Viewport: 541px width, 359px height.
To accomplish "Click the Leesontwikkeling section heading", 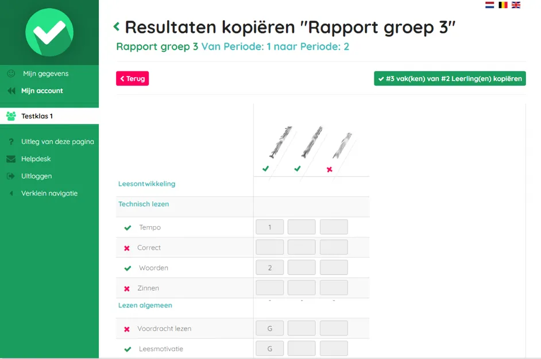I will 146,184.
